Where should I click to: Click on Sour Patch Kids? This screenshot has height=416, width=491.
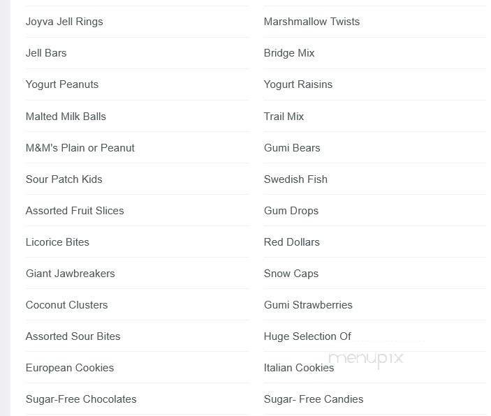(64, 179)
